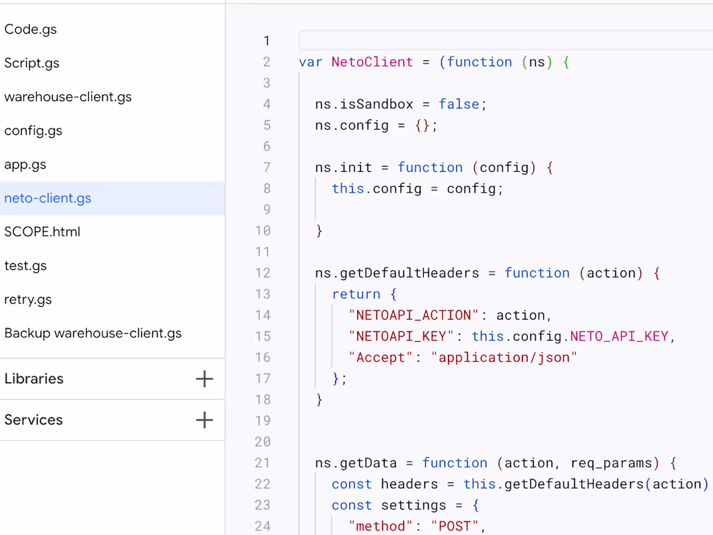The height and width of the screenshot is (535, 713).
Task: Click the plus icon to add a service
Action: (204, 420)
